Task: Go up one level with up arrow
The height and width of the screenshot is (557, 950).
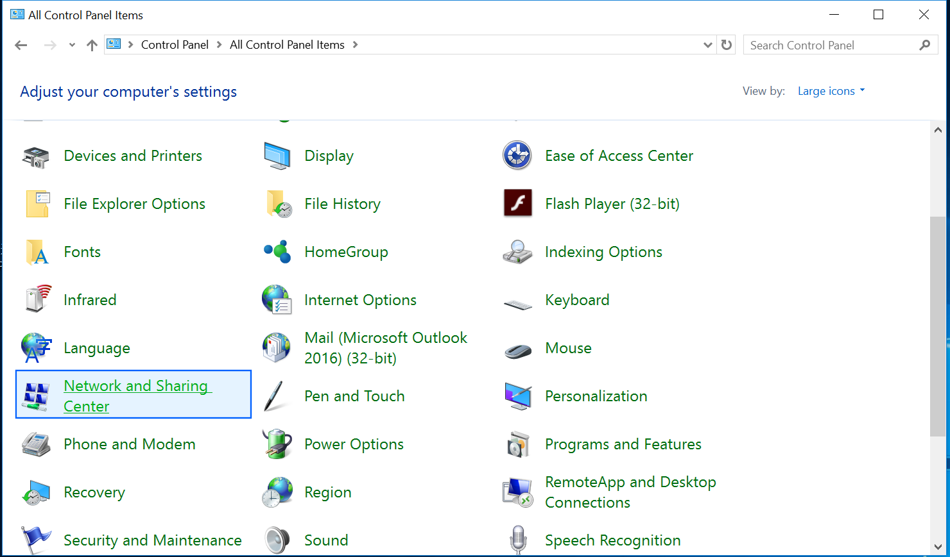Action: tap(92, 45)
